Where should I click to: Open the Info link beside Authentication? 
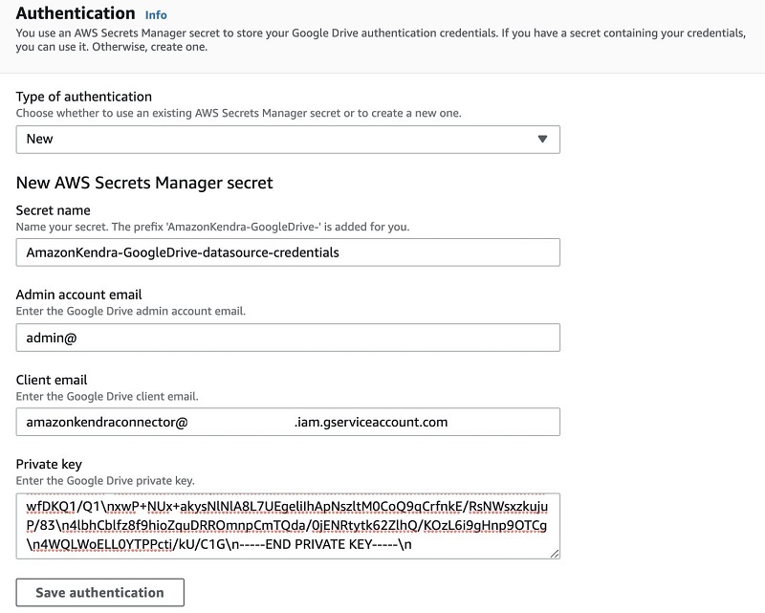(156, 15)
